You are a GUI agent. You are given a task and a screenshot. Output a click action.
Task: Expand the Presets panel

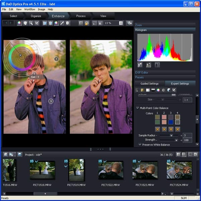point(165,77)
